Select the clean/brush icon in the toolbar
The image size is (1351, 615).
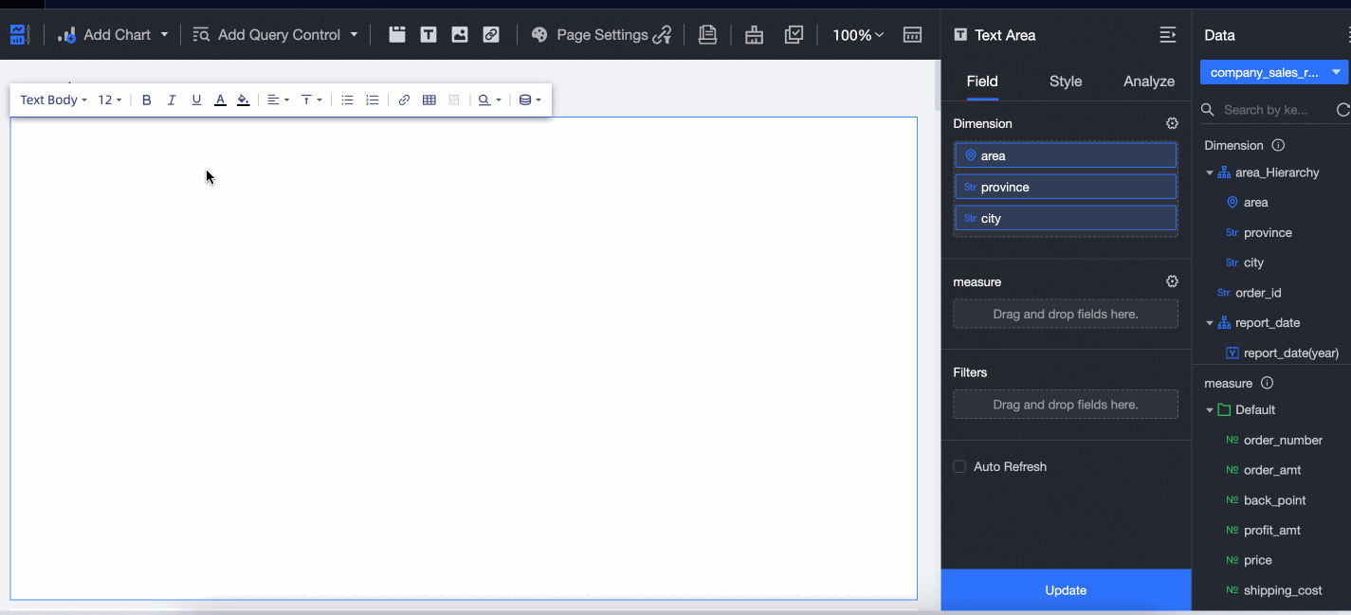coord(754,35)
